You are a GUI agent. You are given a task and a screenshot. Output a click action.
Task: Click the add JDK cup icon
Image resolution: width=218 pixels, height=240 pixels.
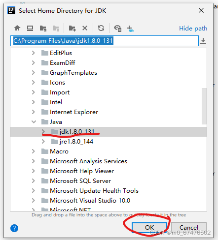point(130,29)
